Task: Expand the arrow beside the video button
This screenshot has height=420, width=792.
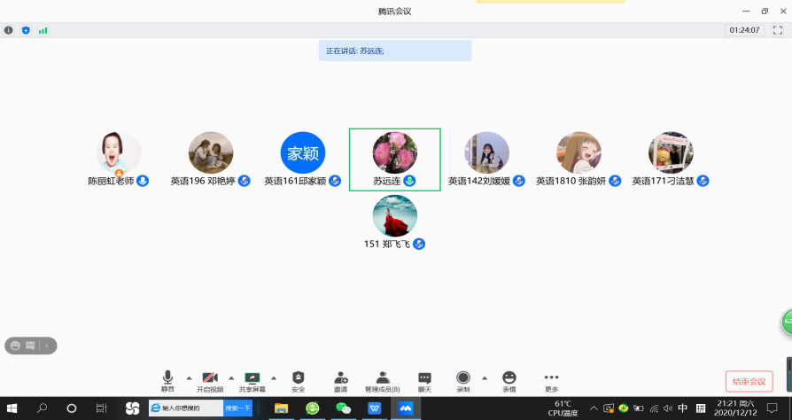Action: [x=231, y=377]
